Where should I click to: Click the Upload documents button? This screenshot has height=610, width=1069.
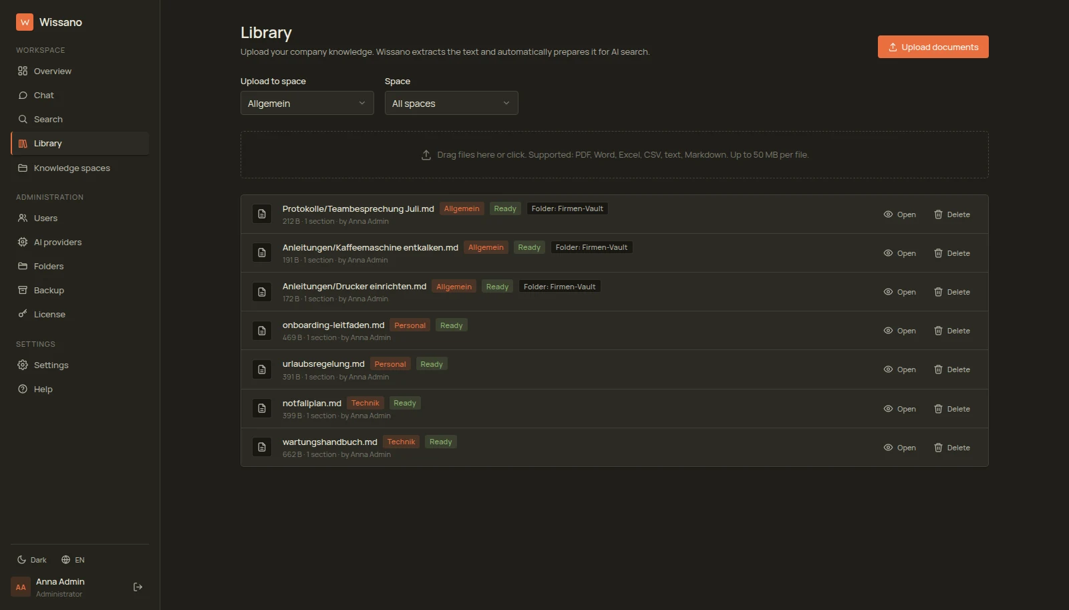[933, 47]
